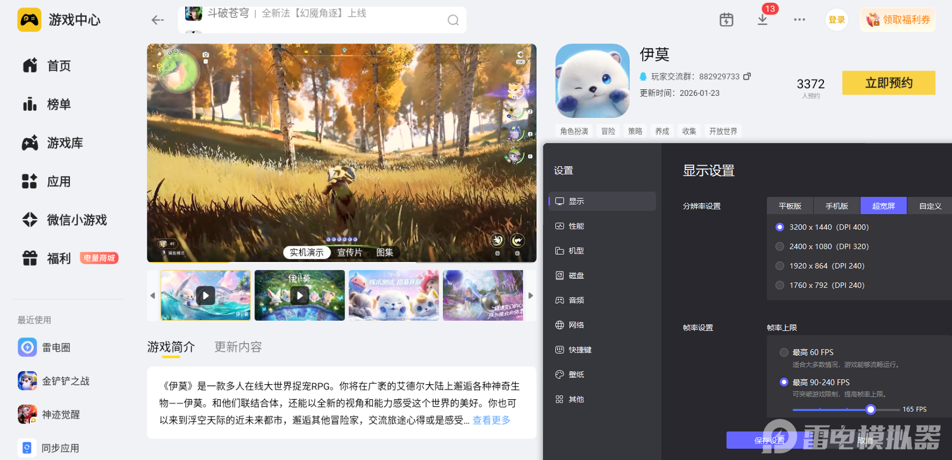952x460 pixels.
Task: Select 宣传片 media tab
Action: tap(350, 252)
